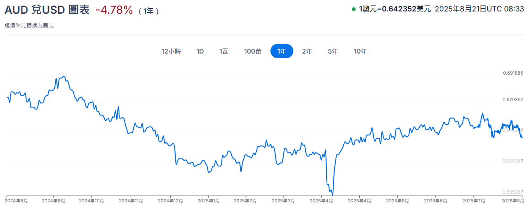
Task: Click the 0.691885 y-axis label
Action: [x=512, y=73]
